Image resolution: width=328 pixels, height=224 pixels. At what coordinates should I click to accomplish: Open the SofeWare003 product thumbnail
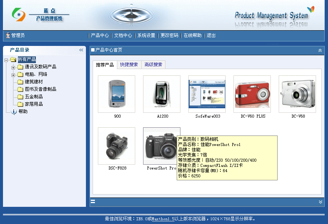click(207, 94)
